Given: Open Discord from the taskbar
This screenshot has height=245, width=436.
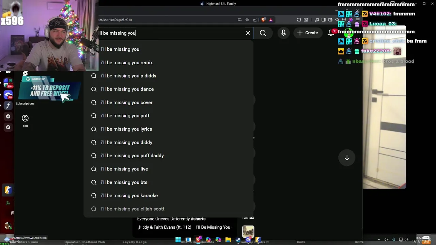Looking at the screenshot, I should click(x=248, y=240).
